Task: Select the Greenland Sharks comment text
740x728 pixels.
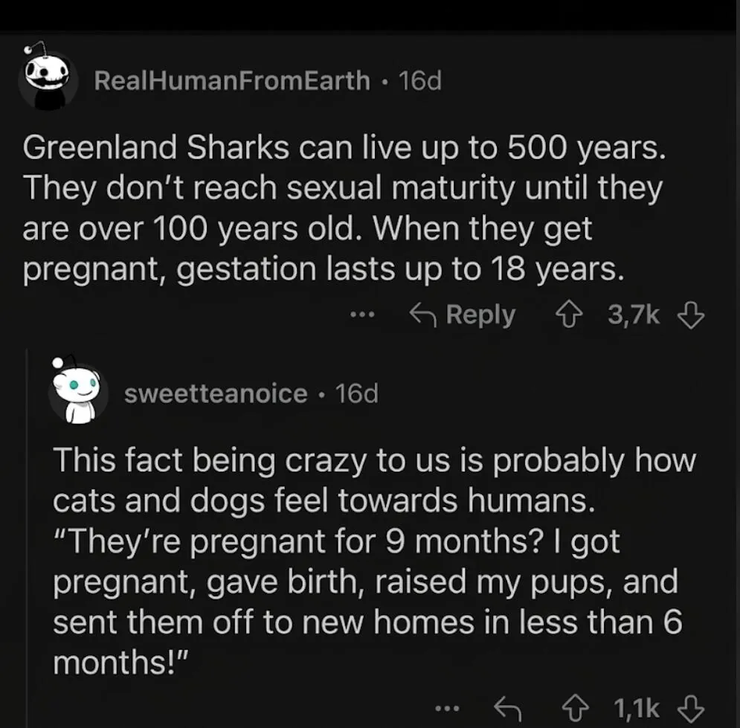Action: click(x=344, y=207)
